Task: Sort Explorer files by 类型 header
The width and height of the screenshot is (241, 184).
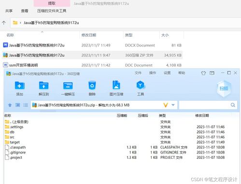Action: (x=128, y=35)
